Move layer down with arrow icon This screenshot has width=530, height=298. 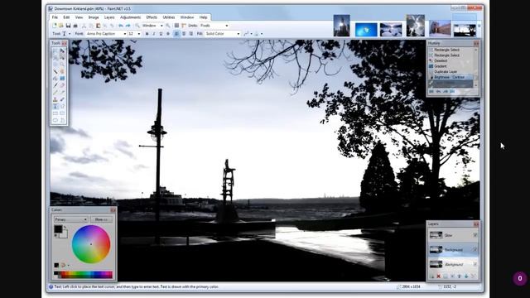pyautogui.click(x=466, y=276)
